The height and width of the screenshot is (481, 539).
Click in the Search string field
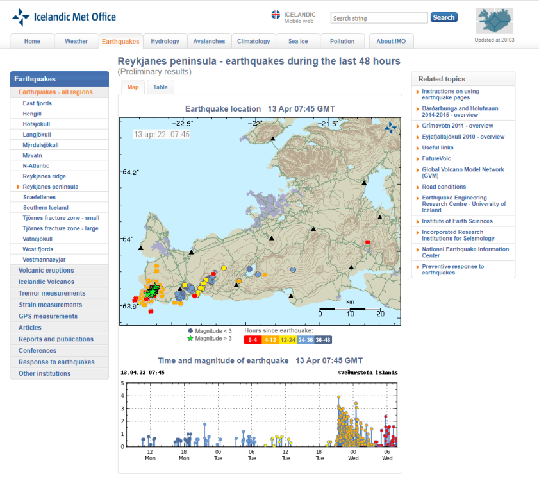(x=379, y=18)
